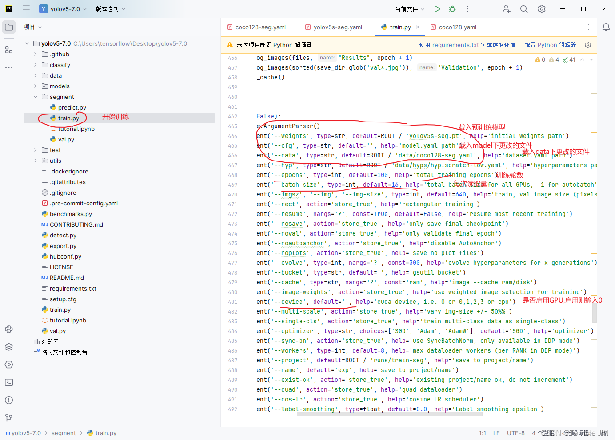Viewport: 615px width, 440px height.
Task: Open IDE Settings via the gear icon
Action: pos(541,8)
